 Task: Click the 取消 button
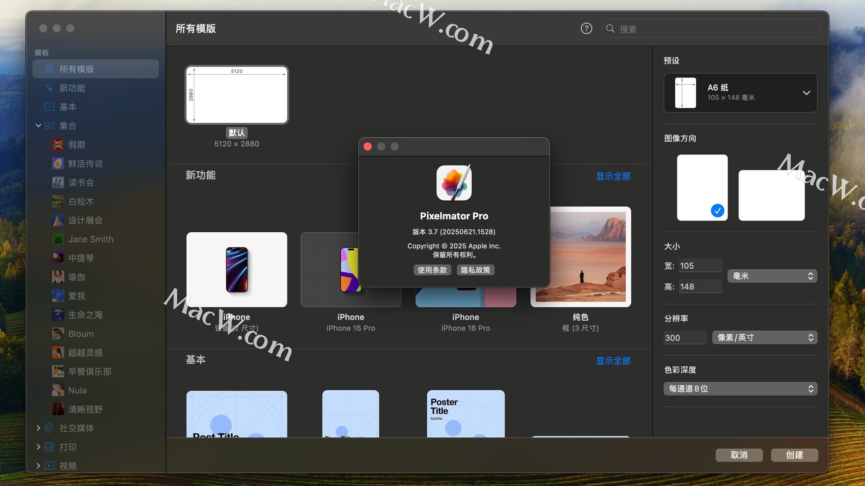[x=739, y=455]
